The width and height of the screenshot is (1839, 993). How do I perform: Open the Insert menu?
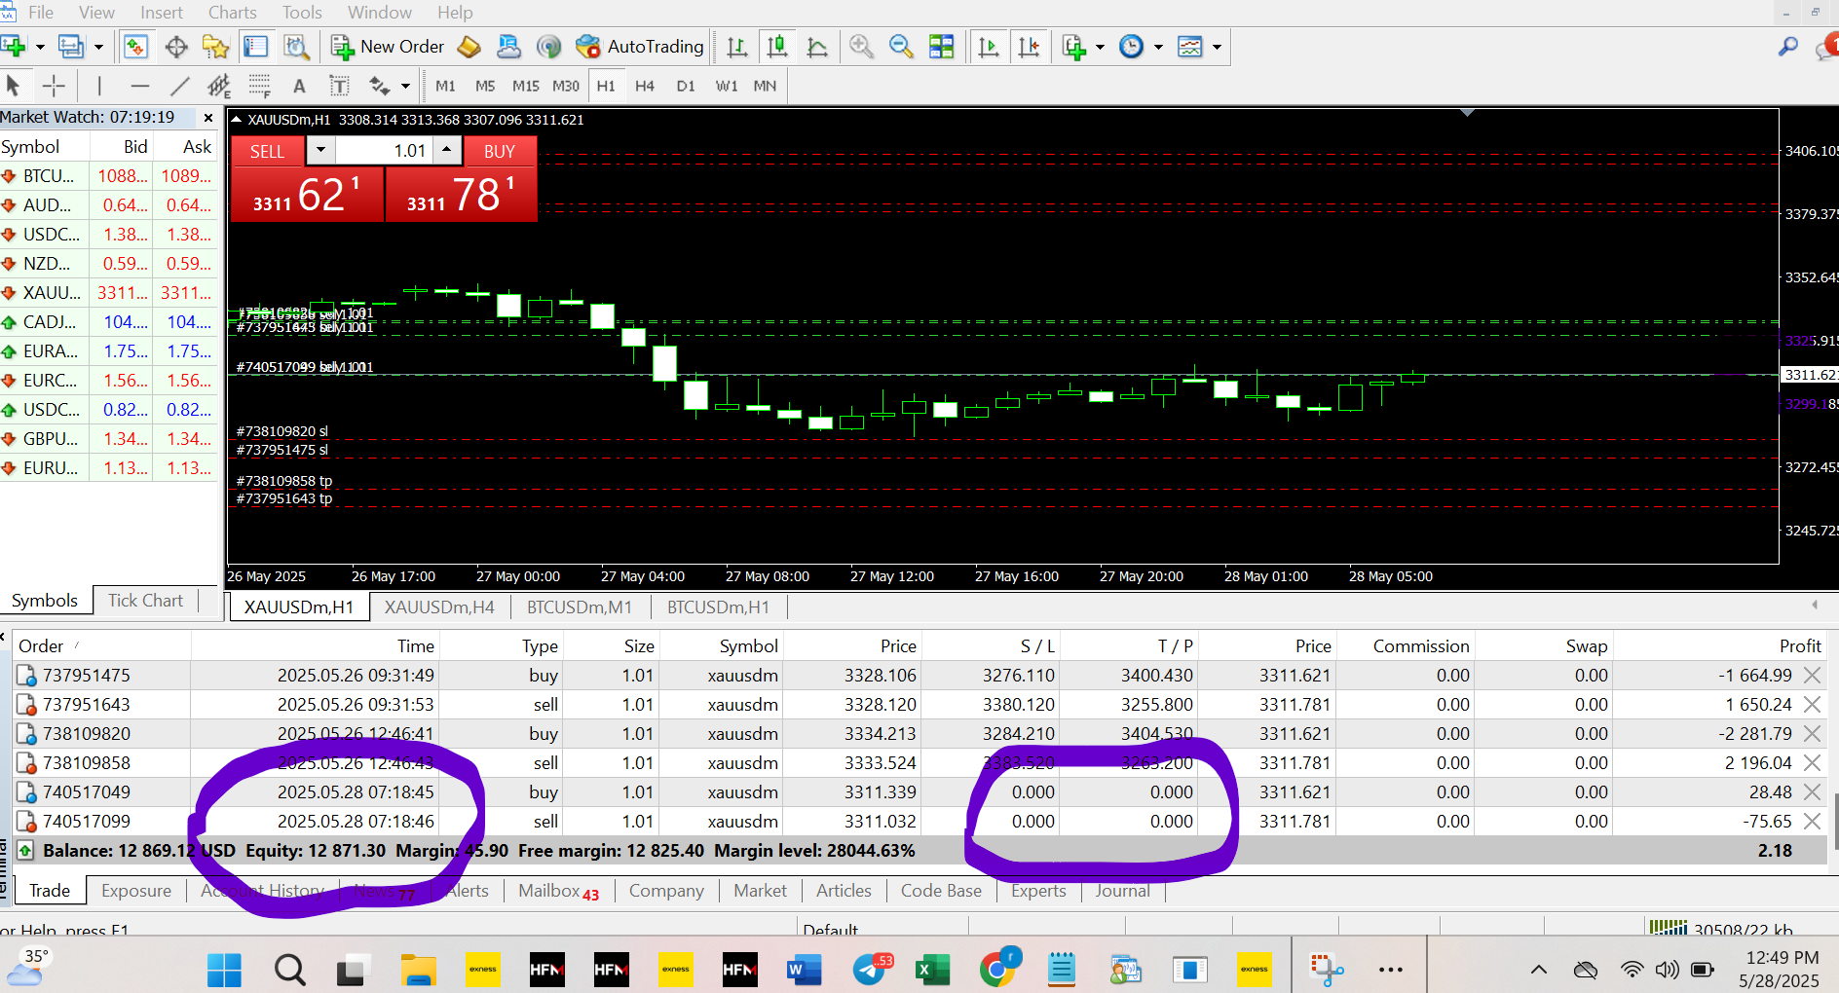(162, 13)
